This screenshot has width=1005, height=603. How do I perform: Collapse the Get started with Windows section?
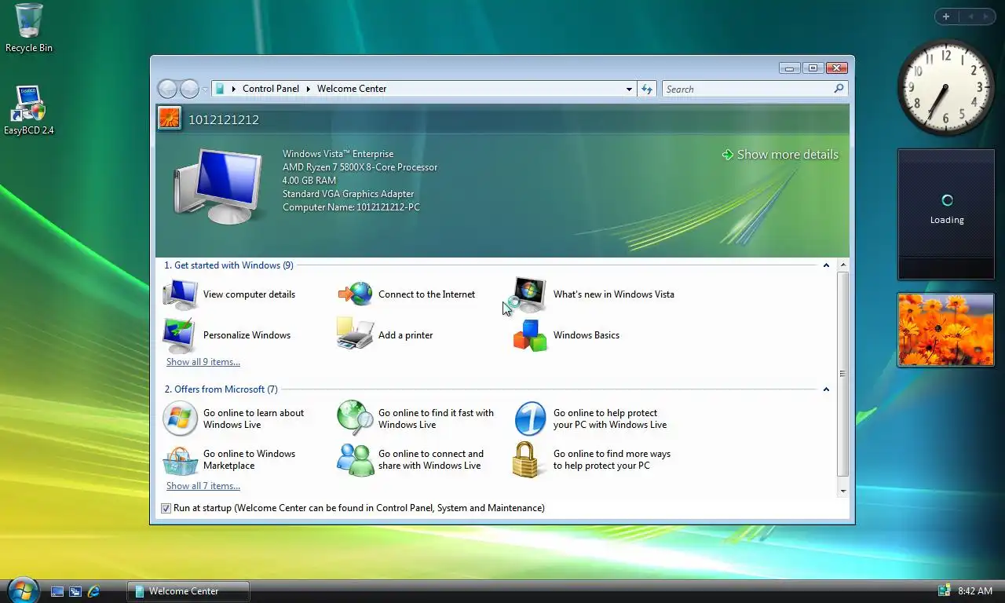click(826, 265)
